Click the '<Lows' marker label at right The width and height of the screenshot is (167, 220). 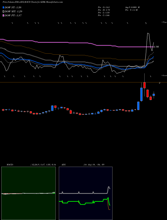[164, 75]
